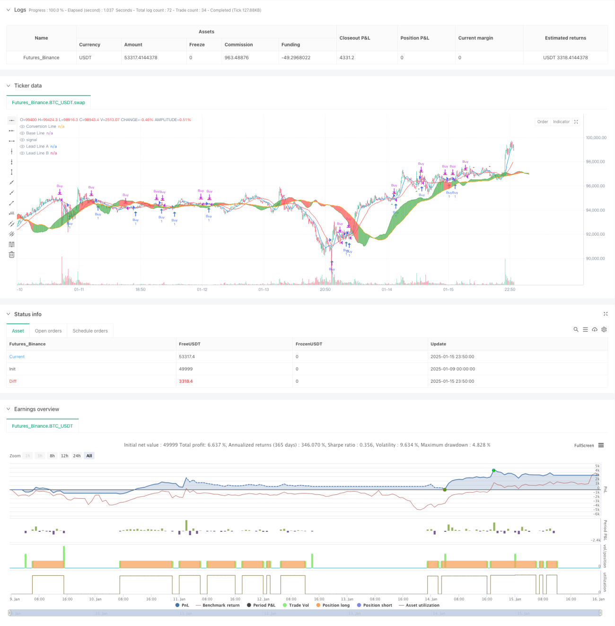Screen dimensions: 615x626
Task: Set zoom range to 12h
Action: [x=64, y=456]
